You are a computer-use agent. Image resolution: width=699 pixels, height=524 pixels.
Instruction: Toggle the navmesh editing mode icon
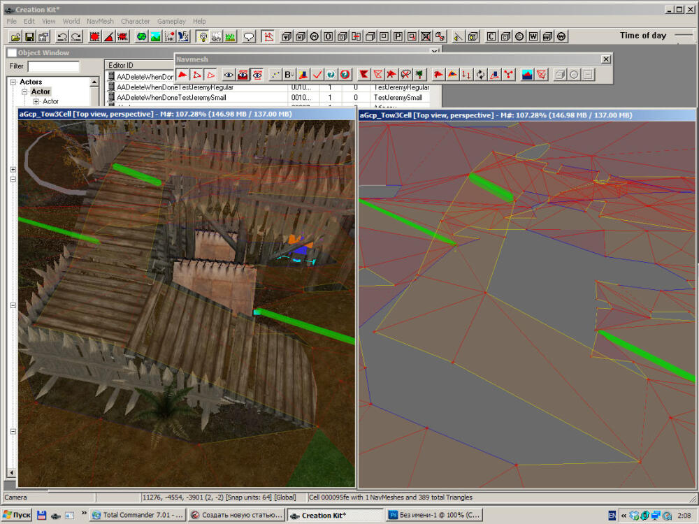coord(268,36)
